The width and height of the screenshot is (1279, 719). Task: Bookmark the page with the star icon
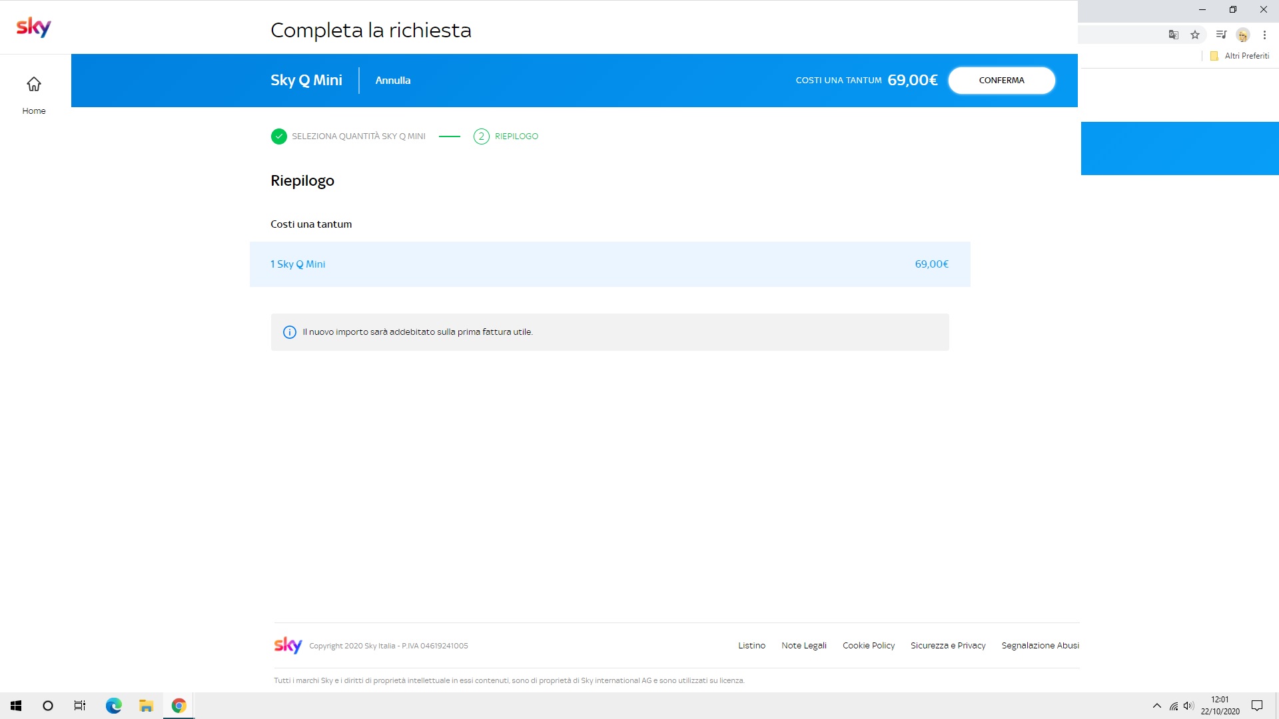(x=1195, y=35)
